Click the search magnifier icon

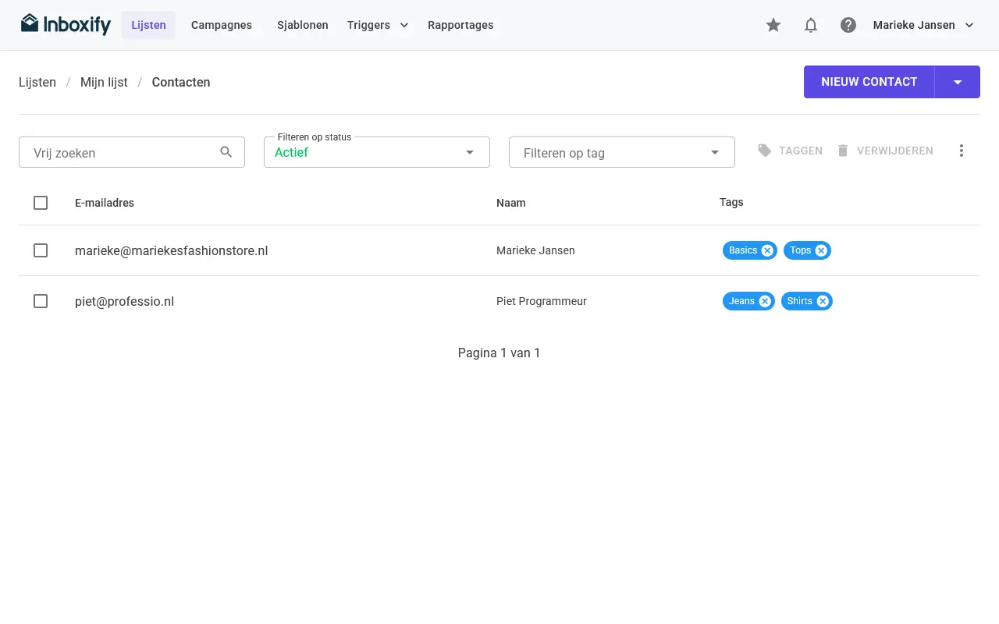coord(226,152)
